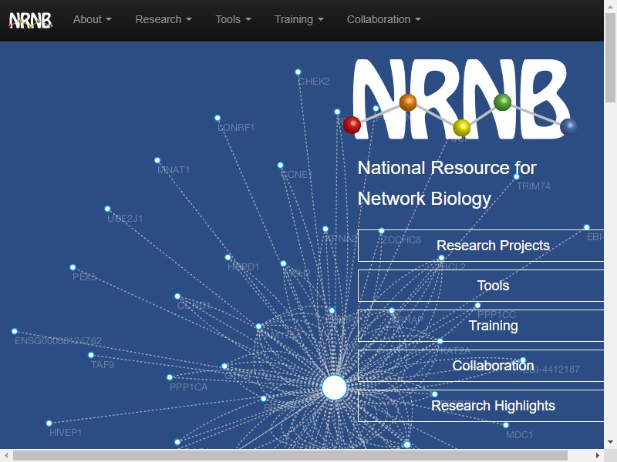Select the large white hub node
The image size is (617, 462).
(x=334, y=388)
